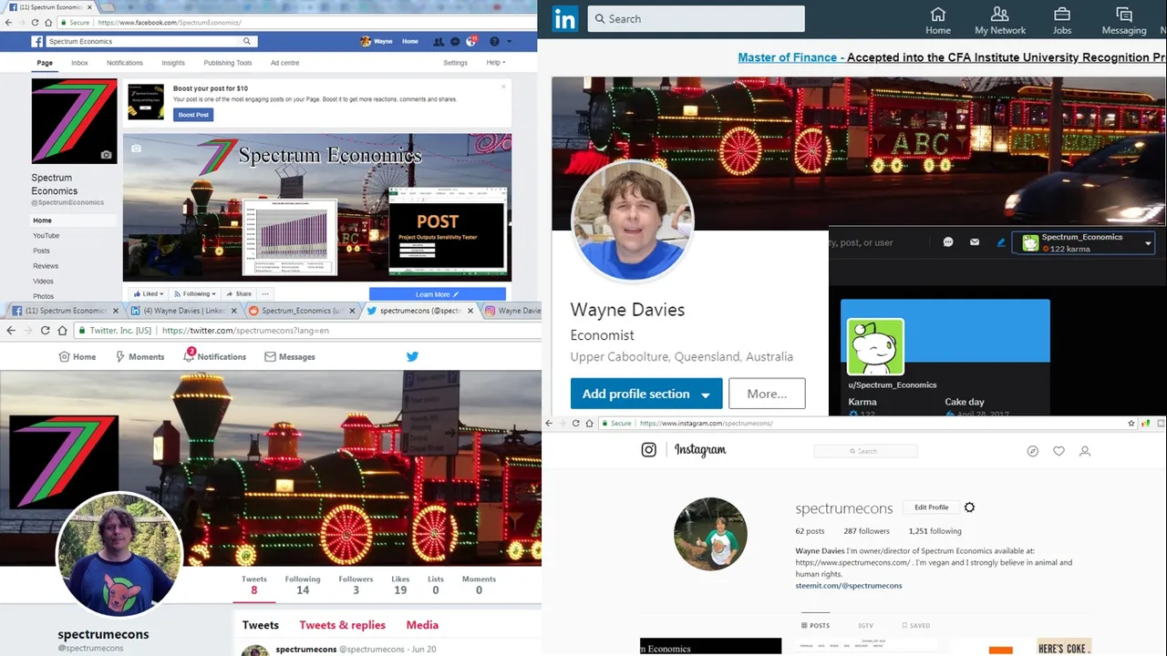Expand Reddit Spectrum_Economics user dropdown
The width and height of the screenshot is (1167, 656).
pos(1148,243)
